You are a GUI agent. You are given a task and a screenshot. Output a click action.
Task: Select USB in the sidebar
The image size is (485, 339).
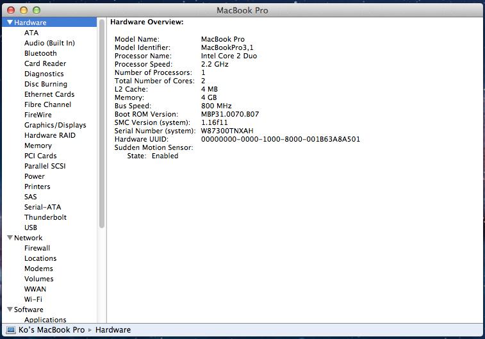point(31,227)
